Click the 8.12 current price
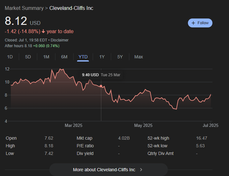The image size is (229, 176). coord(16,21)
